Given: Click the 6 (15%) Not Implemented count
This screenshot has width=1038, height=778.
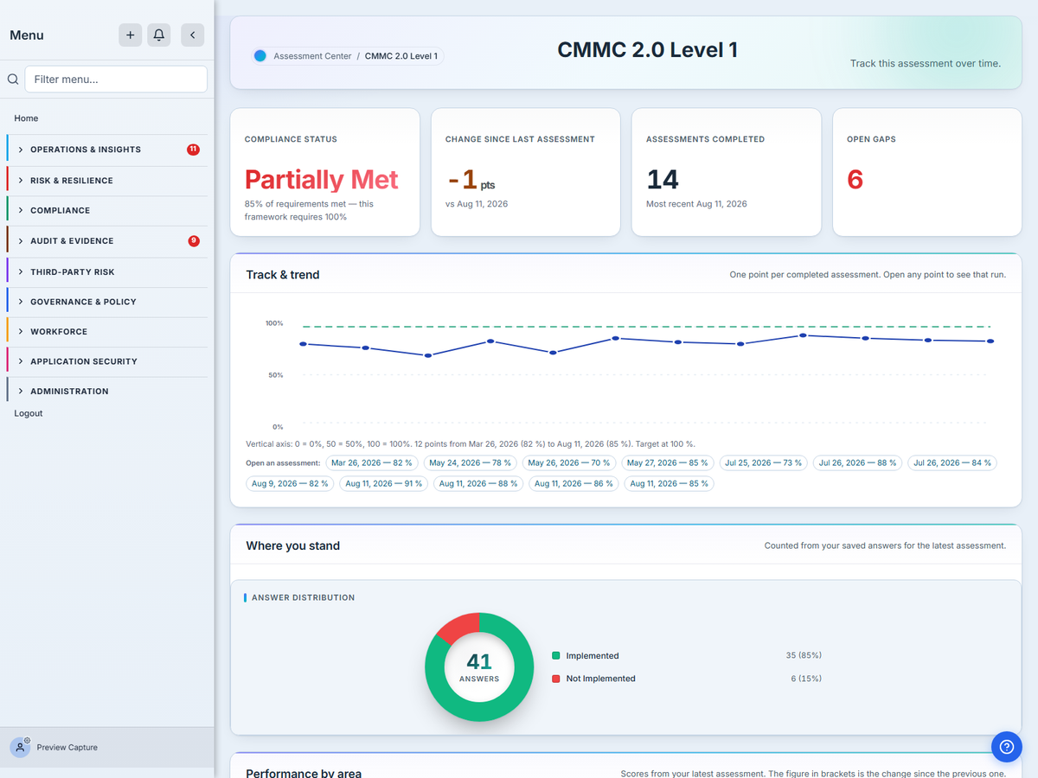Looking at the screenshot, I should click(x=806, y=679).
